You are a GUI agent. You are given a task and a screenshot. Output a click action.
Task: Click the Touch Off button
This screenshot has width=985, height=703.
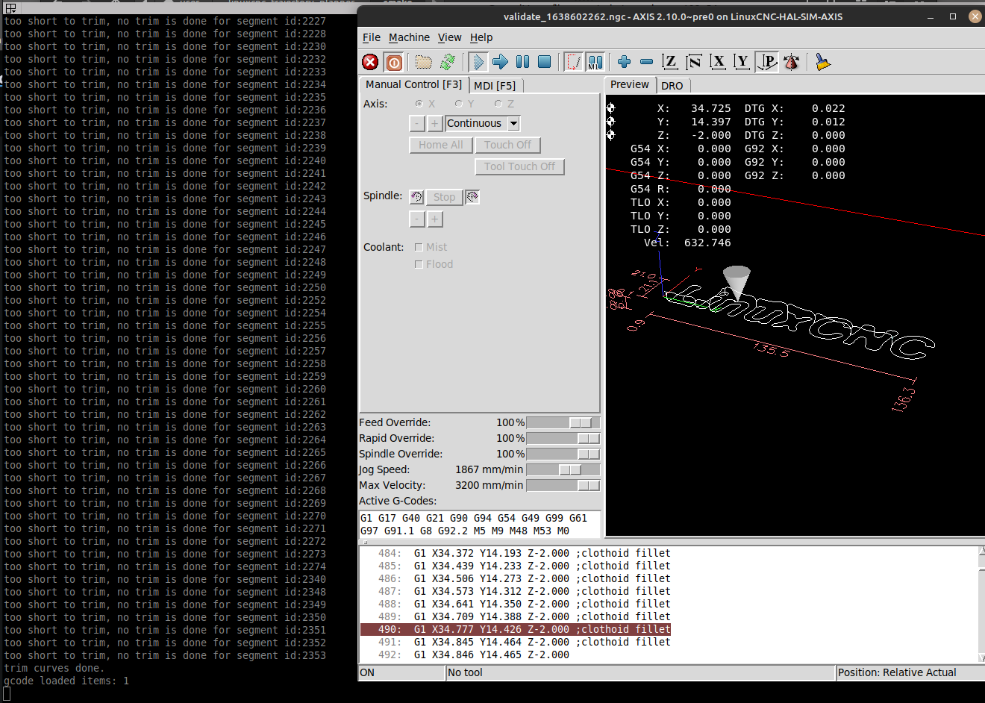pos(507,145)
